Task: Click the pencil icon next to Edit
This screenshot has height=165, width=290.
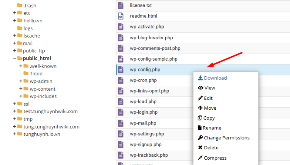Action: (x=201, y=98)
